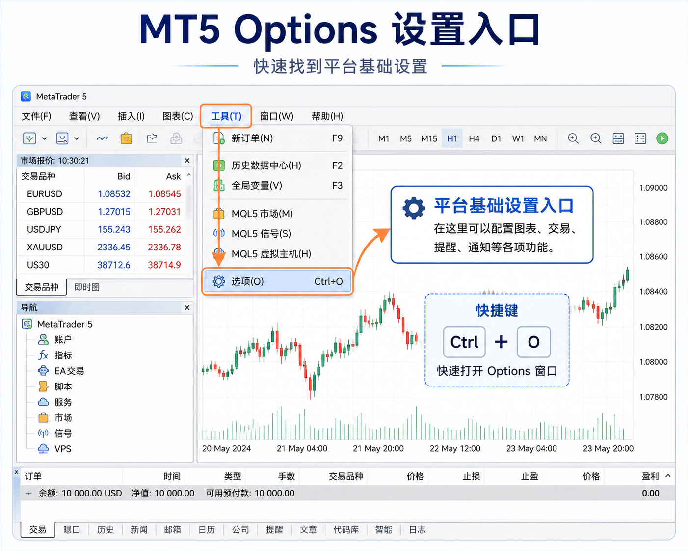The width and height of the screenshot is (688, 551).
Task: Click the profiles toolbar icon
Action: click(x=62, y=138)
